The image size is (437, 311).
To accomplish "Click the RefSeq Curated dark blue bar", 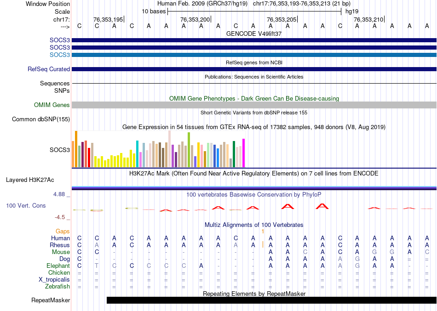I will click(254, 69).
